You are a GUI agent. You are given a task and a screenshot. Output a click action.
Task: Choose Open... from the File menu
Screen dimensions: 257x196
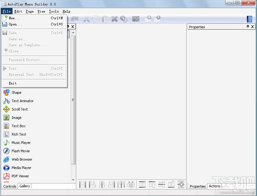pos(34,24)
